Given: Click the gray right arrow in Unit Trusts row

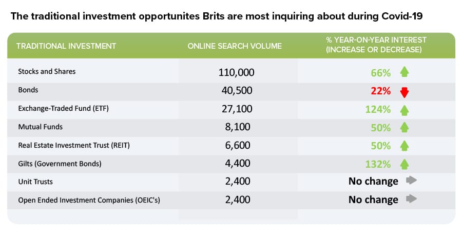Looking at the screenshot, I should point(411,180).
